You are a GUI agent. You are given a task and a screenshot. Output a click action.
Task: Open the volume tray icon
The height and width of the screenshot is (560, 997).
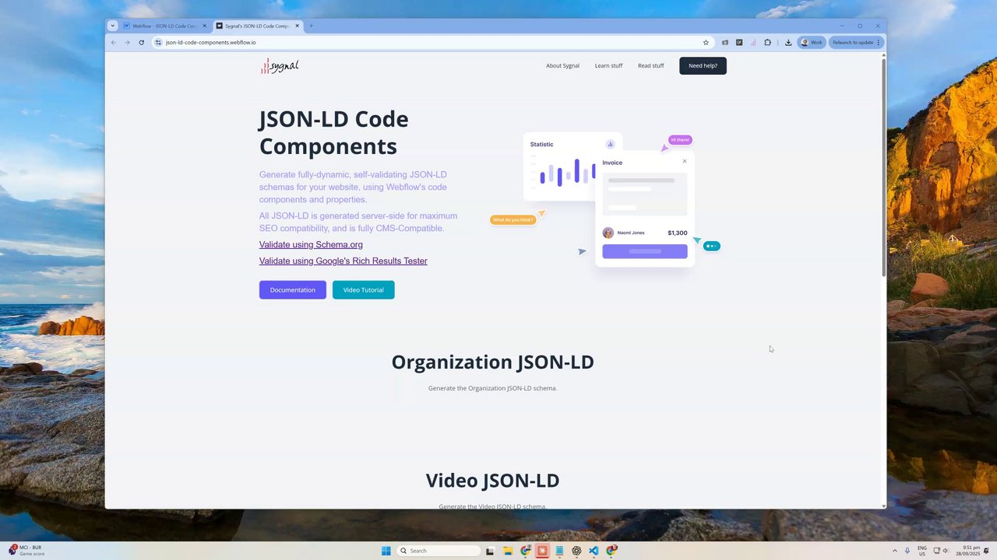point(946,551)
